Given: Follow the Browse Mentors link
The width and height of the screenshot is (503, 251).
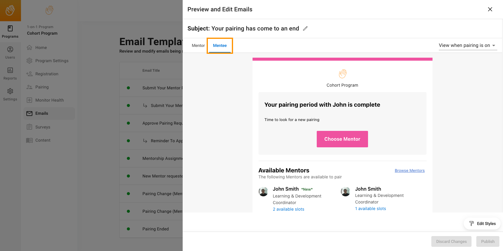Looking at the screenshot, I should pyautogui.click(x=409, y=171).
